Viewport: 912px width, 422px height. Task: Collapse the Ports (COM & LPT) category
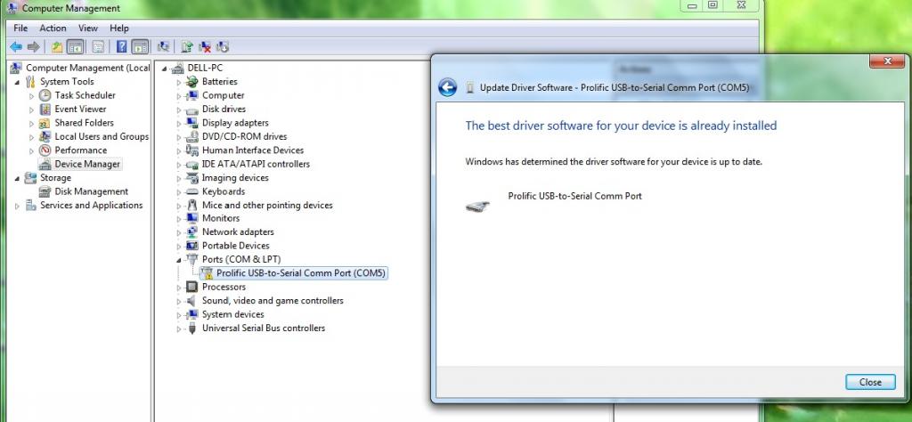pyautogui.click(x=179, y=260)
